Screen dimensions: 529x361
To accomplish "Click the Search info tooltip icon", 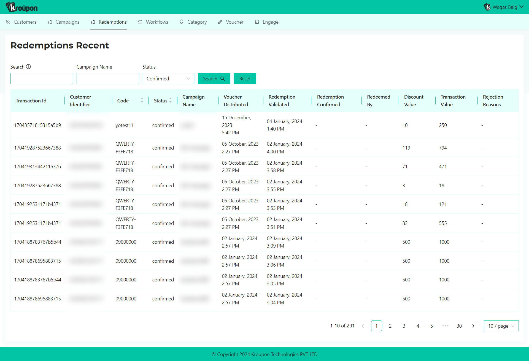I will [28, 67].
